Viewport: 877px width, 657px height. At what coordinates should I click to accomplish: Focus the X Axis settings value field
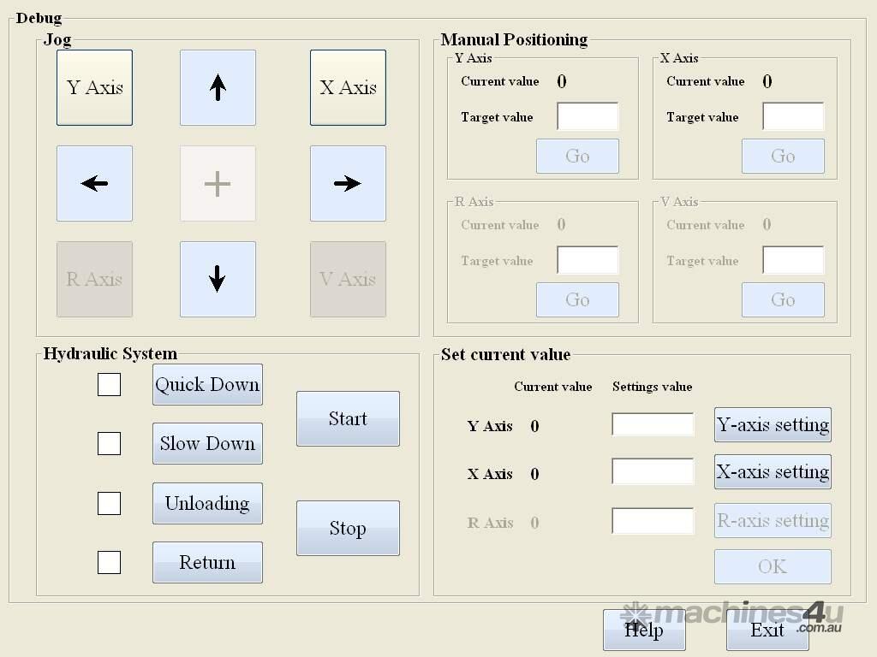tap(653, 472)
